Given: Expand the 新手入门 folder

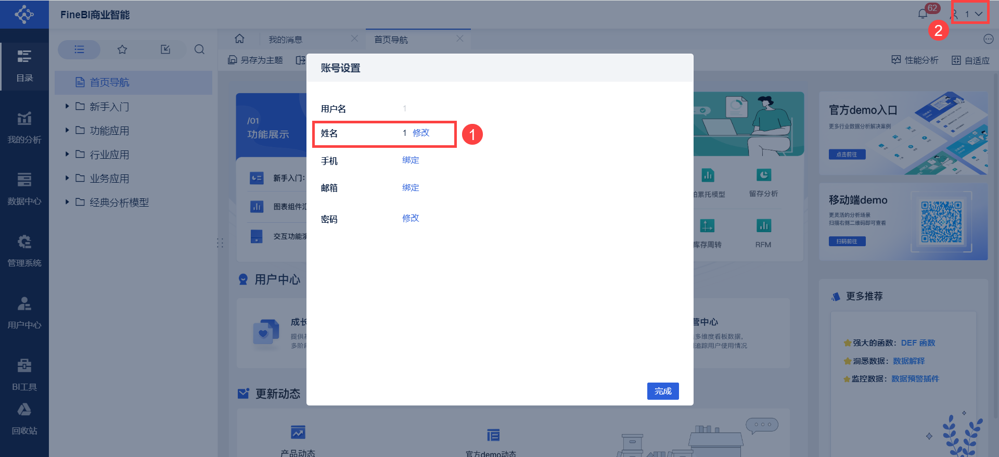Looking at the screenshot, I should [x=67, y=106].
